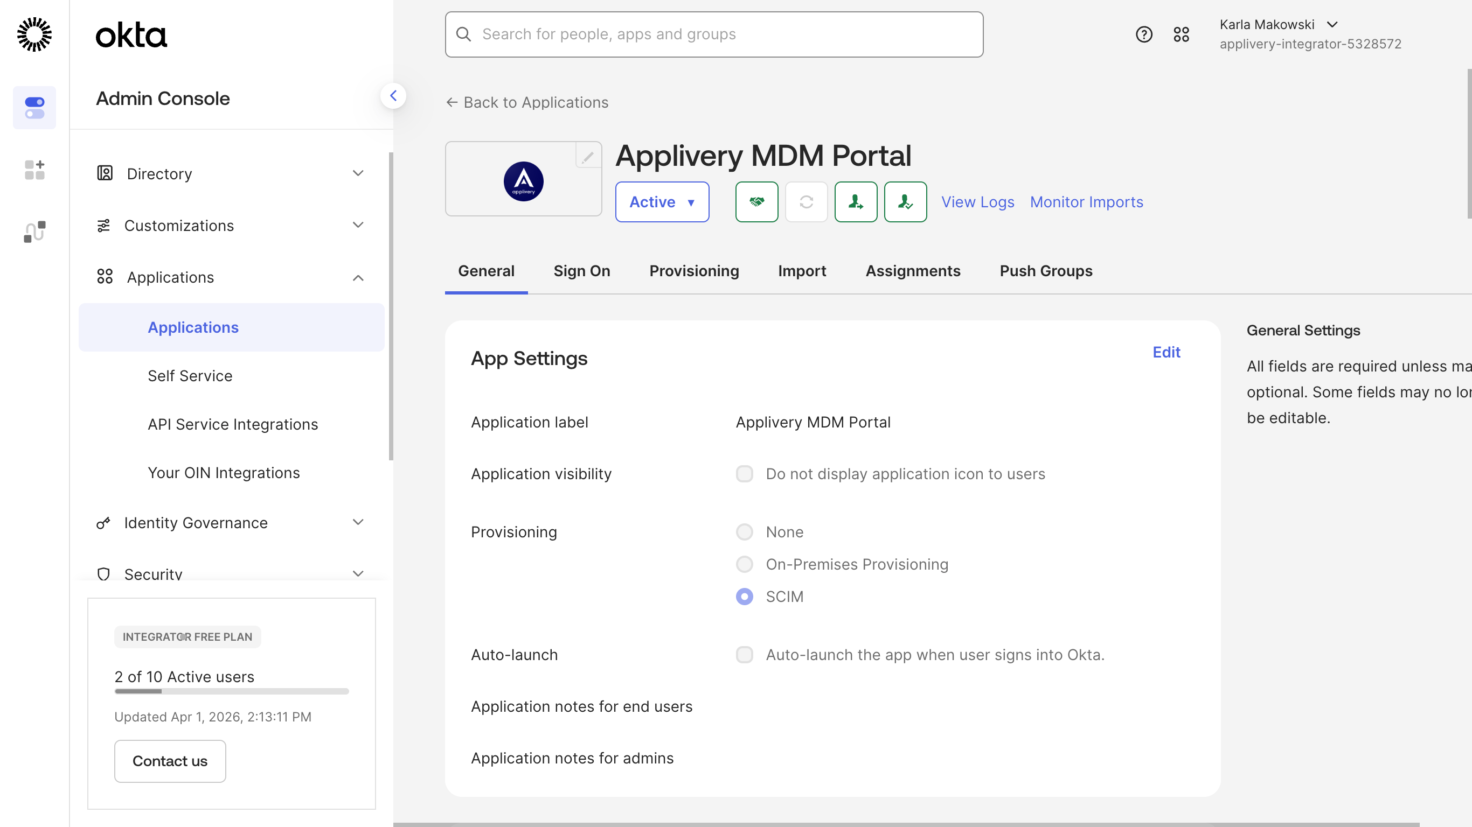Select the SCIM provisioning radio button
The height and width of the screenshot is (827, 1472).
point(744,596)
